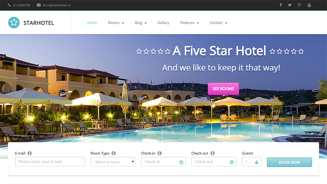The height and width of the screenshot is (184, 327).
Task: Open the Check-out calendar icon
Action: (231, 162)
